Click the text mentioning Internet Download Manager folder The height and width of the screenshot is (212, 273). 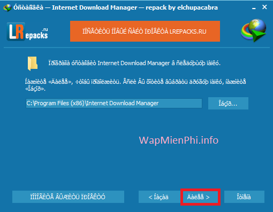pos(134,63)
